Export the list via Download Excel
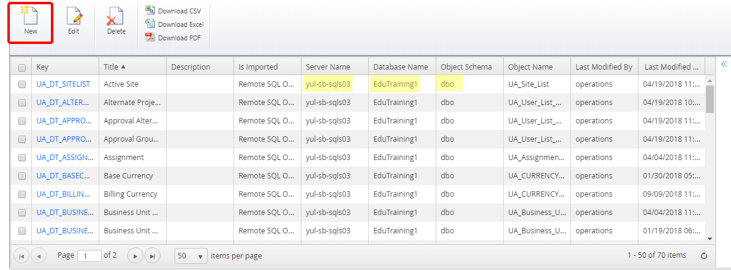Screen dimensions: 731x270 175,24
